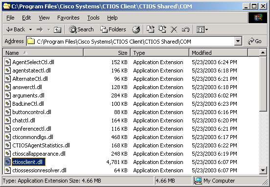
Task: Open the Forward history dropdown arrow
Action: pos(49,30)
